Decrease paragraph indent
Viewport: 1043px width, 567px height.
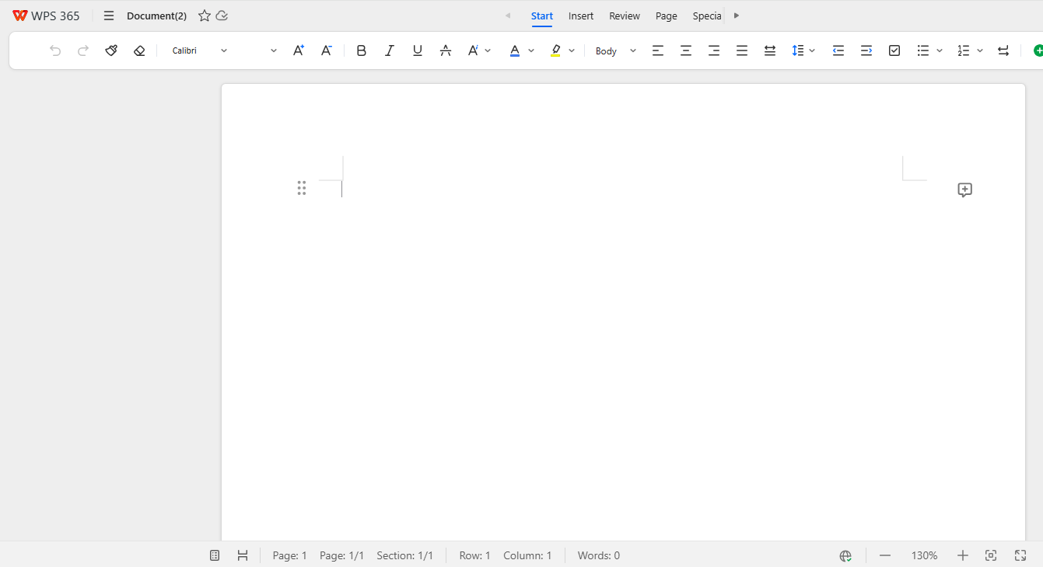click(838, 50)
